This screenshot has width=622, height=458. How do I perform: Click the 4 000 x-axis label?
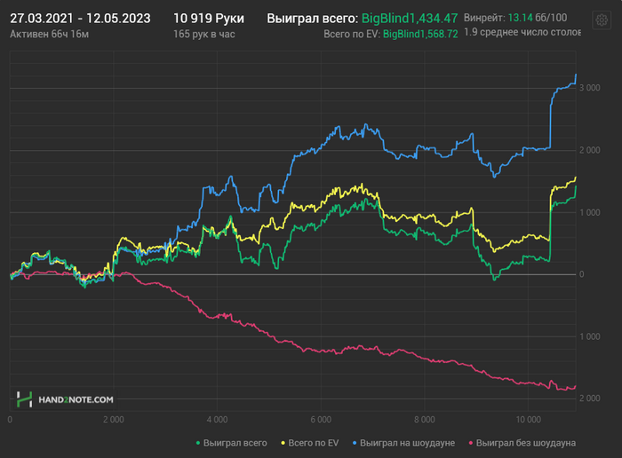tap(218, 420)
